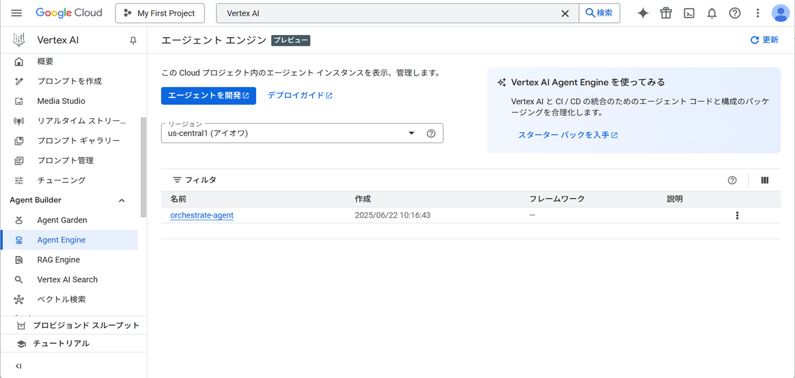The width and height of the screenshot is (795, 378).
Task: Click the table help question icon
Action: 732,180
